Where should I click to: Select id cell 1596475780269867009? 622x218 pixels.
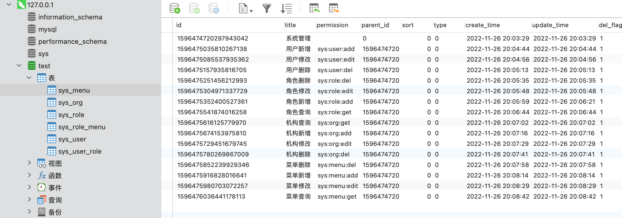[213, 154]
